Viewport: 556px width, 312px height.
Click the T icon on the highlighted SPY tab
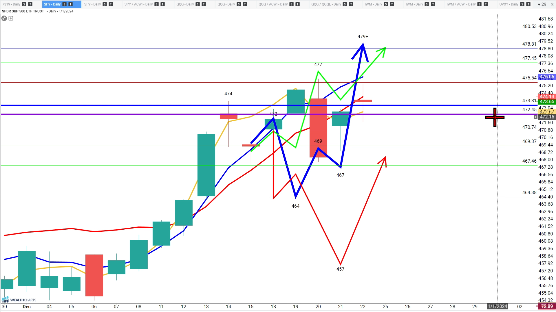click(70, 4)
